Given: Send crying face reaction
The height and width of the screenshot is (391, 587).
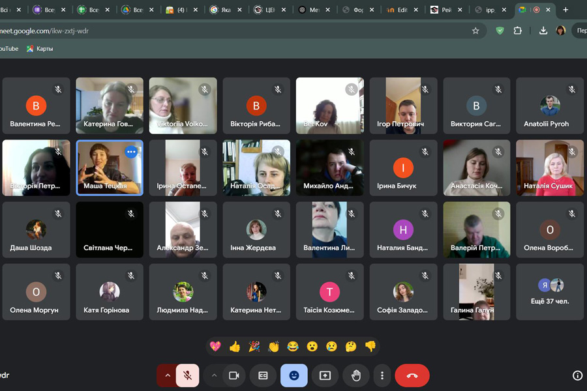Looking at the screenshot, I should [x=332, y=347].
